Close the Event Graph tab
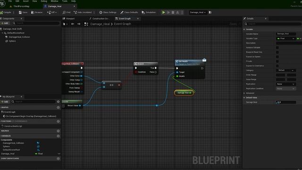The height and width of the screenshot is (170, 302). coord(138,18)
